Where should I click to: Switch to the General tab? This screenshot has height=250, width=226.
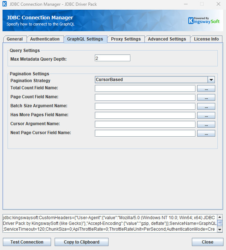tap(15, 39)
